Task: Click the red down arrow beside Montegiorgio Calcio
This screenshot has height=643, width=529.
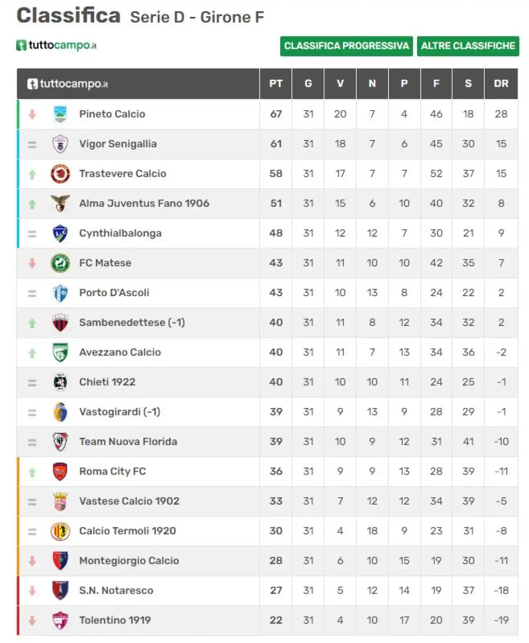Action: 32,561
